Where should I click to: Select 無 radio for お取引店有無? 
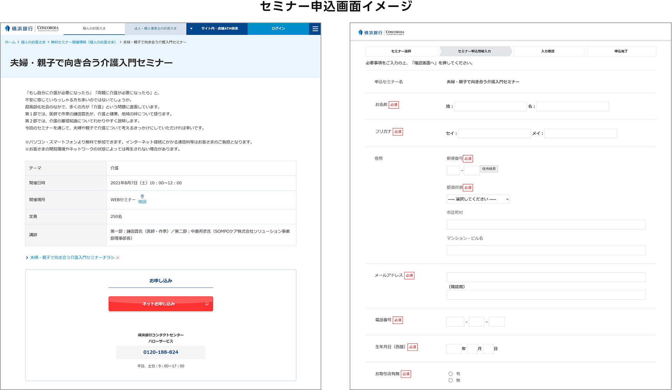450,380
